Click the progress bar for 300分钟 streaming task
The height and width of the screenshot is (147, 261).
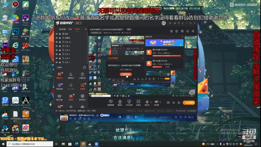pos(167,67)
